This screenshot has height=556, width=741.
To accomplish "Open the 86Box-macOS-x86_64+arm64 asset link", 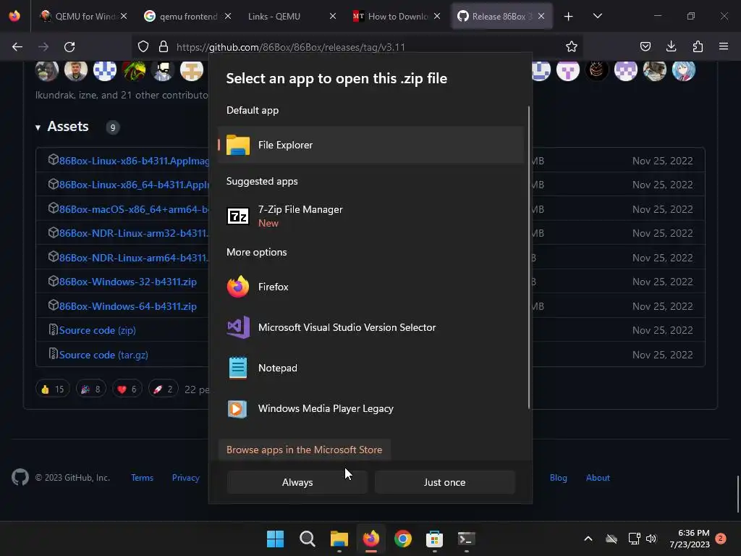I will (134, 209).
